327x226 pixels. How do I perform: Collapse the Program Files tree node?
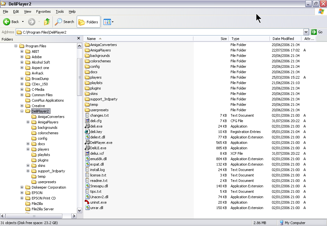pos(16,46)
